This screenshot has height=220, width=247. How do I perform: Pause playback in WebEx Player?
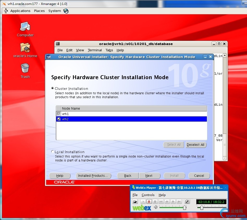[149, 202]
